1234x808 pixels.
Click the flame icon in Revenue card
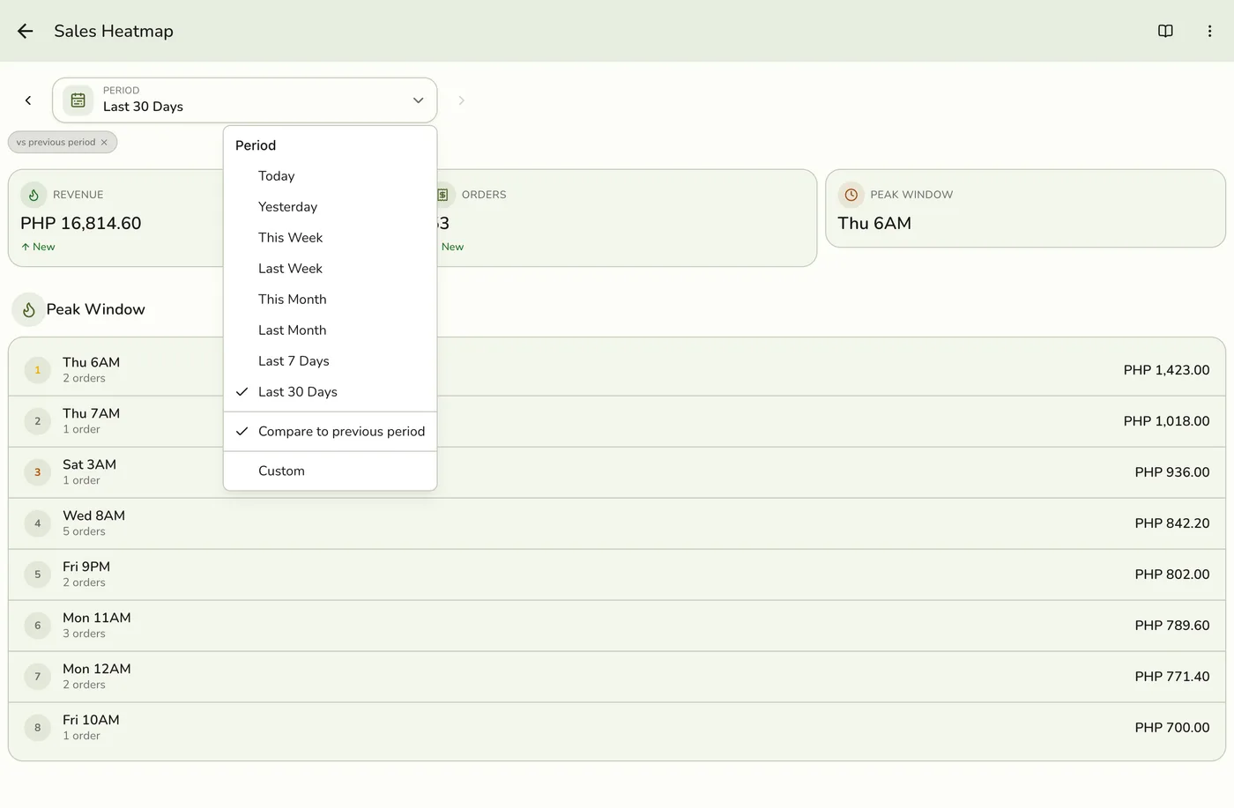click(33, 195)
